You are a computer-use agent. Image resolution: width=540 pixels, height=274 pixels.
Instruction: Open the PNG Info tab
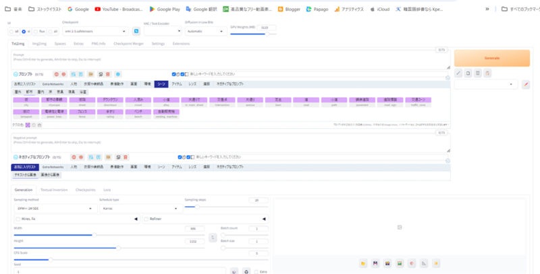[x=99, y=44]
